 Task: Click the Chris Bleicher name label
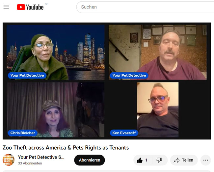click(22, 133)
